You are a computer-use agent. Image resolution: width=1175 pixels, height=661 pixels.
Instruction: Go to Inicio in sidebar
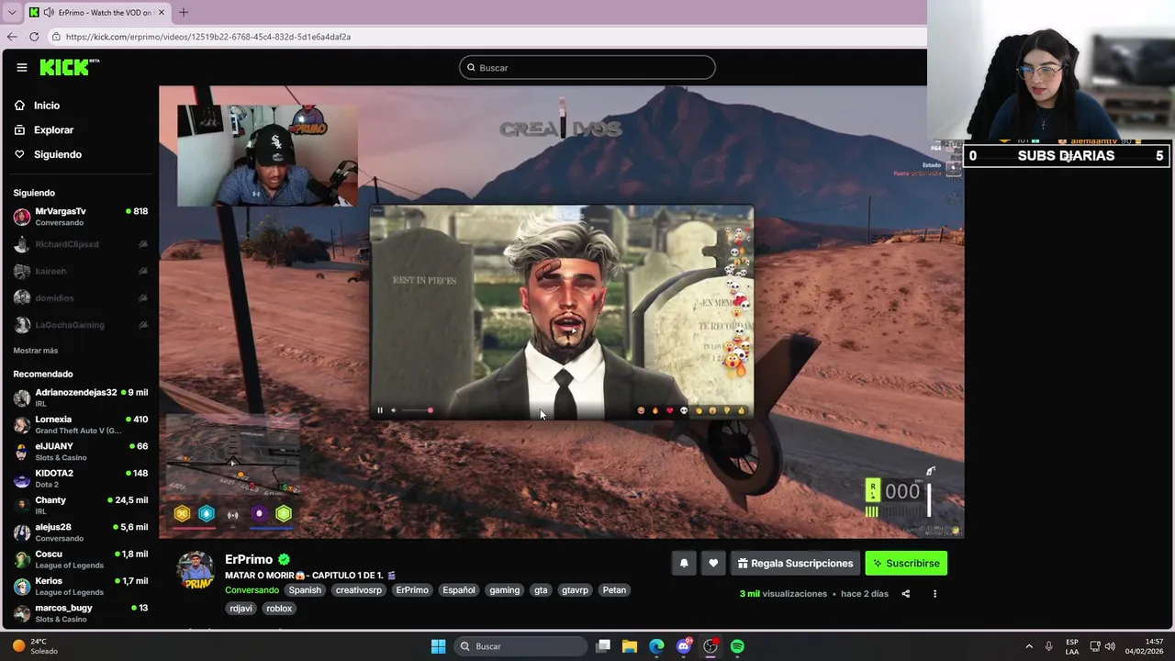point(47,106)
